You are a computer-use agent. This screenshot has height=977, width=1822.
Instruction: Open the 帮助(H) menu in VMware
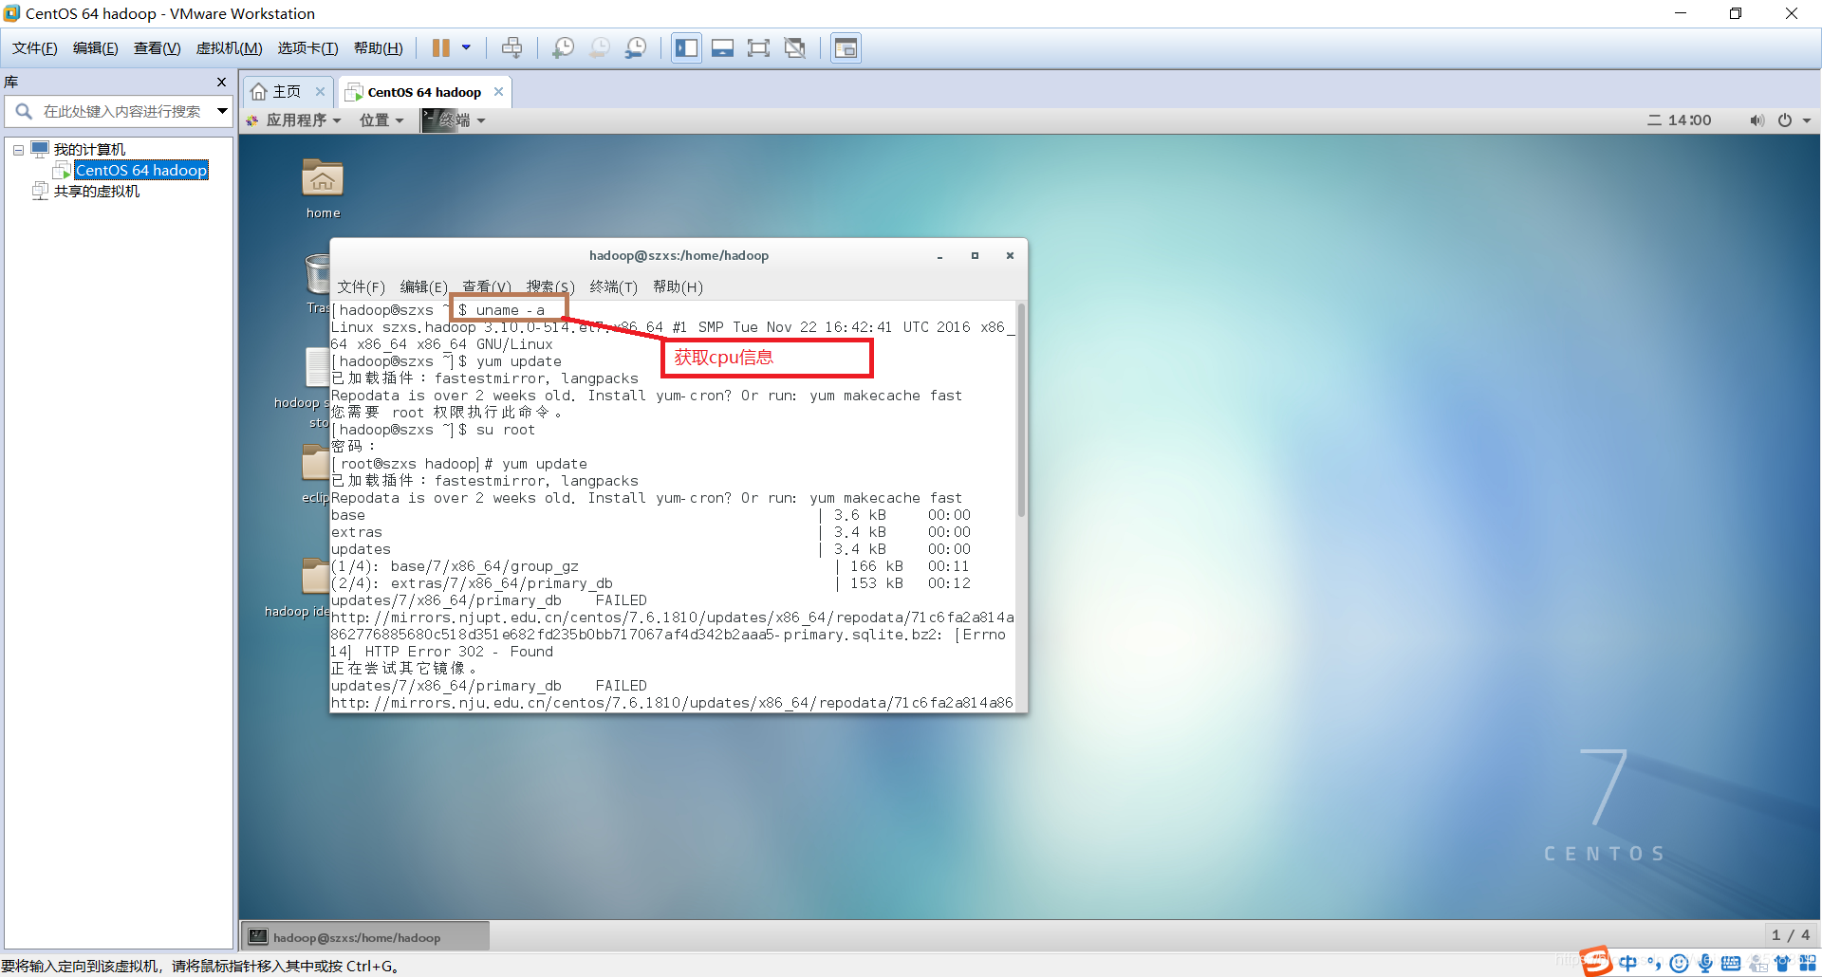tap(379, 48)
